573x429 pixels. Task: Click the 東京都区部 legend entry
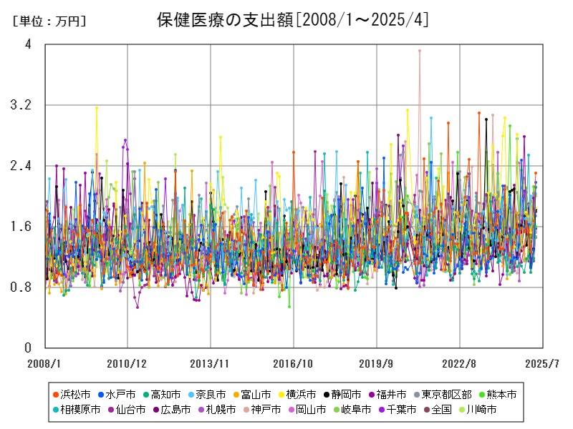click(443, 395)
